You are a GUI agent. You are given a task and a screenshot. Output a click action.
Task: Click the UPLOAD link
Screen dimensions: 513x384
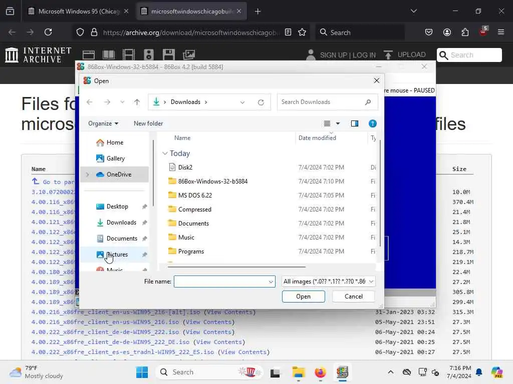(405, 55)
